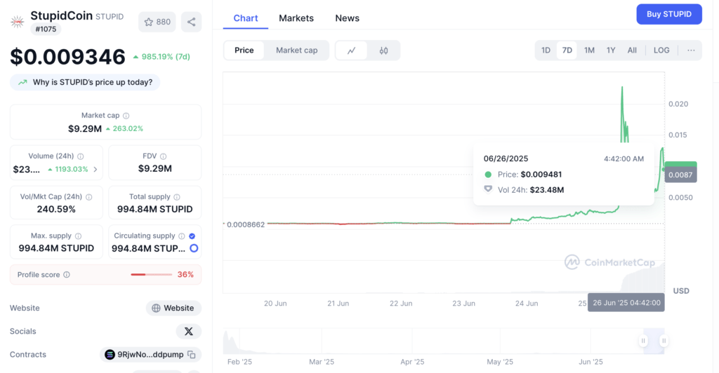Switch to candlestick chart icon
Screen dimensions: 719x373
coord(384,50)
